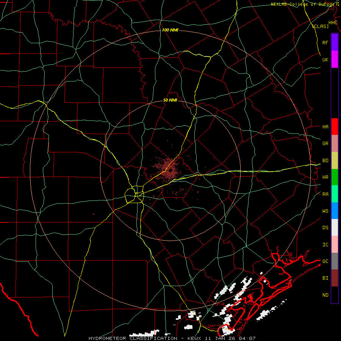The height and width of the screenshot is (341, 341).
Task: Click the BI brown legend swatch
Action: (335, 278)
